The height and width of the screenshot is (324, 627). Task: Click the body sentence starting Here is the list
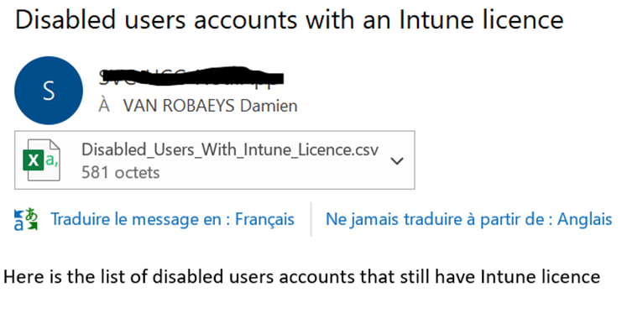point(302,277)
